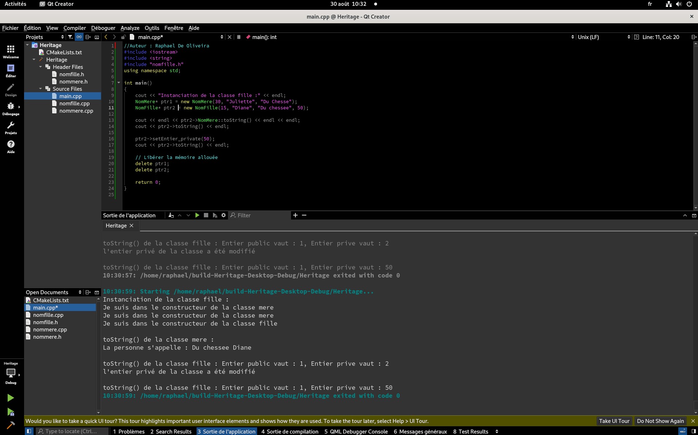Open the Unix (LF) line ending dropdown
The width and height of the screenshot is (698, 435).
[x=604, y=37]
